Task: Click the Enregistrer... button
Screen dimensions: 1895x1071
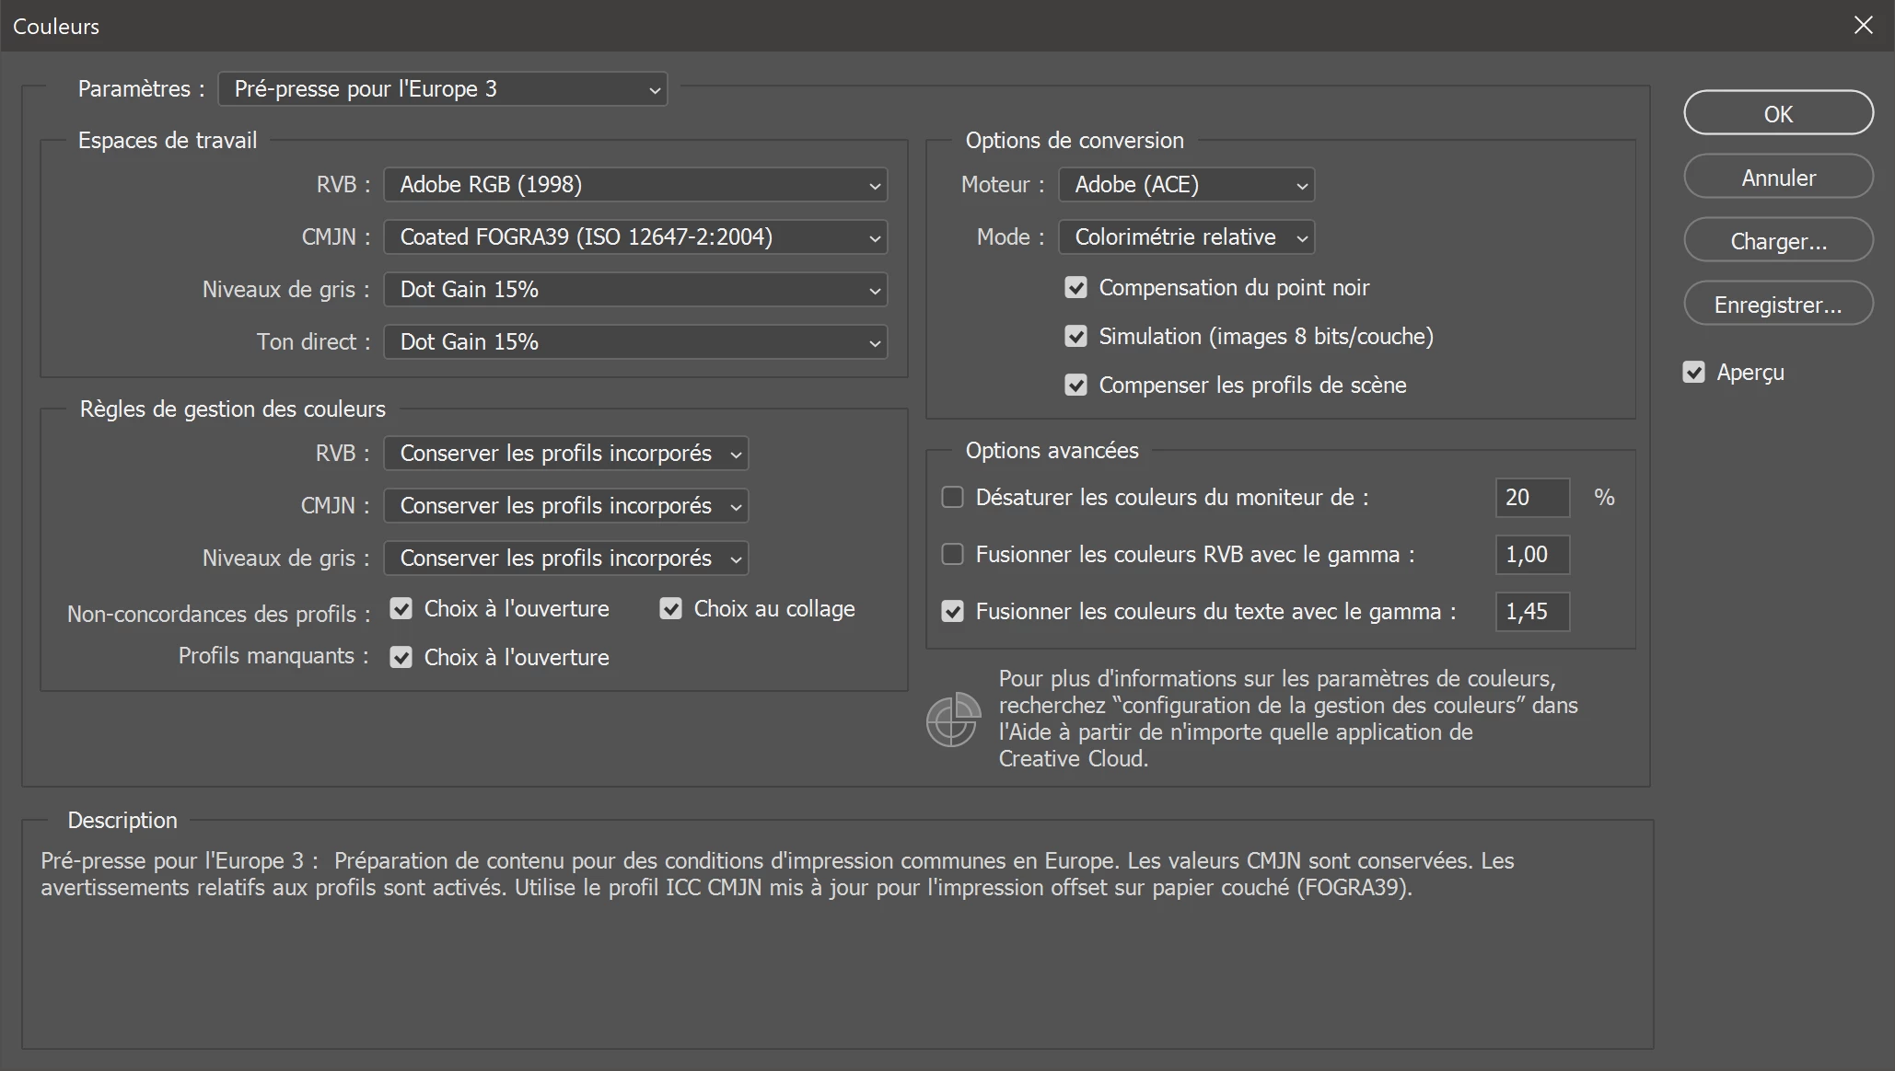Action: [1778, 305]
